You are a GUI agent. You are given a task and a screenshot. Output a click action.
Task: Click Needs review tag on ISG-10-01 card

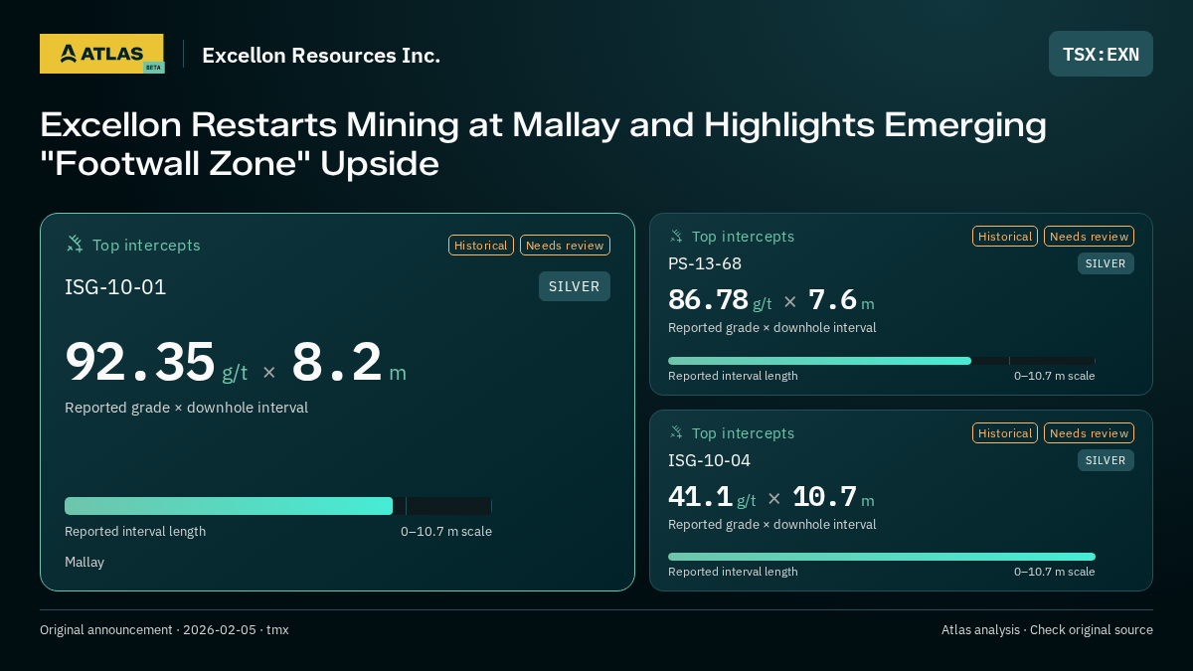click(x=565, y=246)
